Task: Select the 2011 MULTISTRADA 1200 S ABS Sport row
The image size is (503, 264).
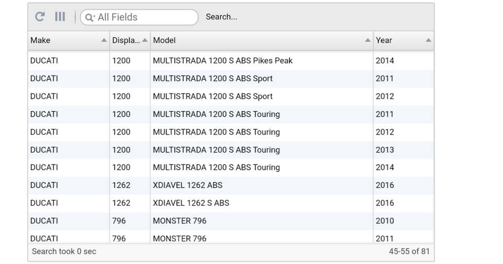Action: [213, 79]
